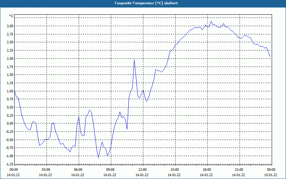
Task: Click the '00:00' time label above 15.01.22
Action: [271, 170]
